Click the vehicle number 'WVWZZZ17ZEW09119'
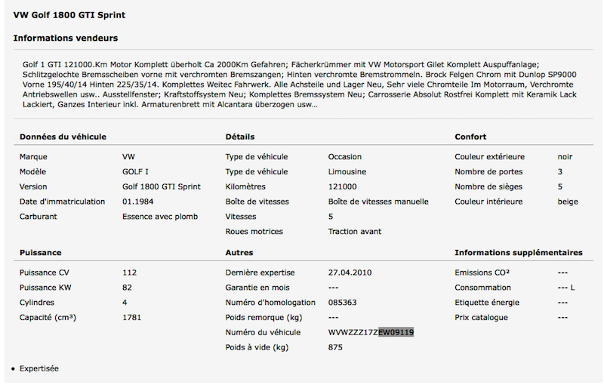The image size is (604, 388). click(x=371, y=332)
